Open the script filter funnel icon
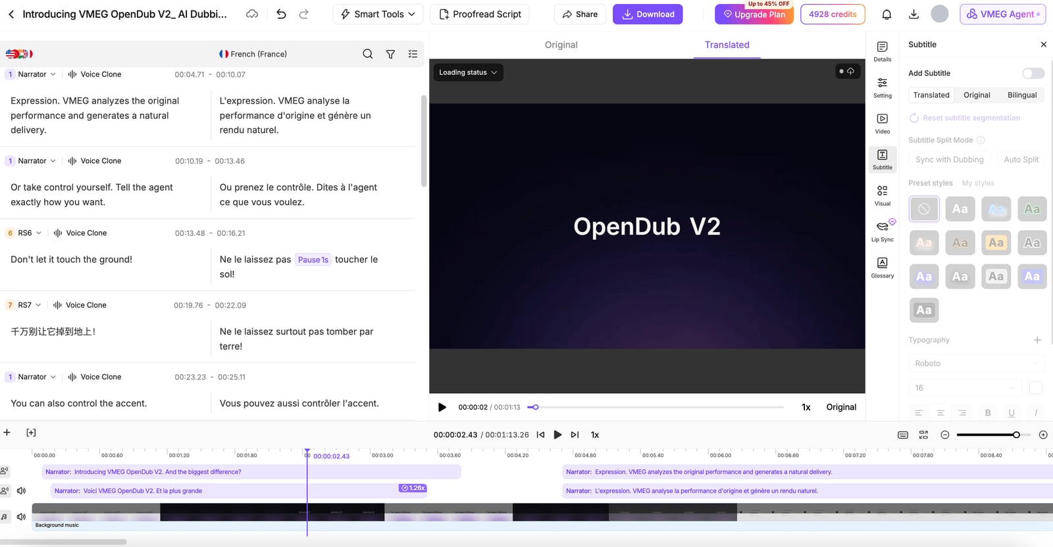1053x547 pixels. tap(390, 54)
